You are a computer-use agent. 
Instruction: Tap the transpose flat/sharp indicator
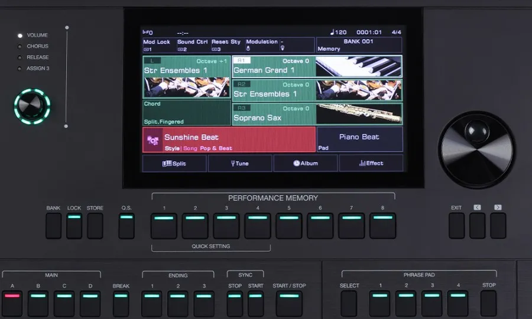click(x=148, y=32)
